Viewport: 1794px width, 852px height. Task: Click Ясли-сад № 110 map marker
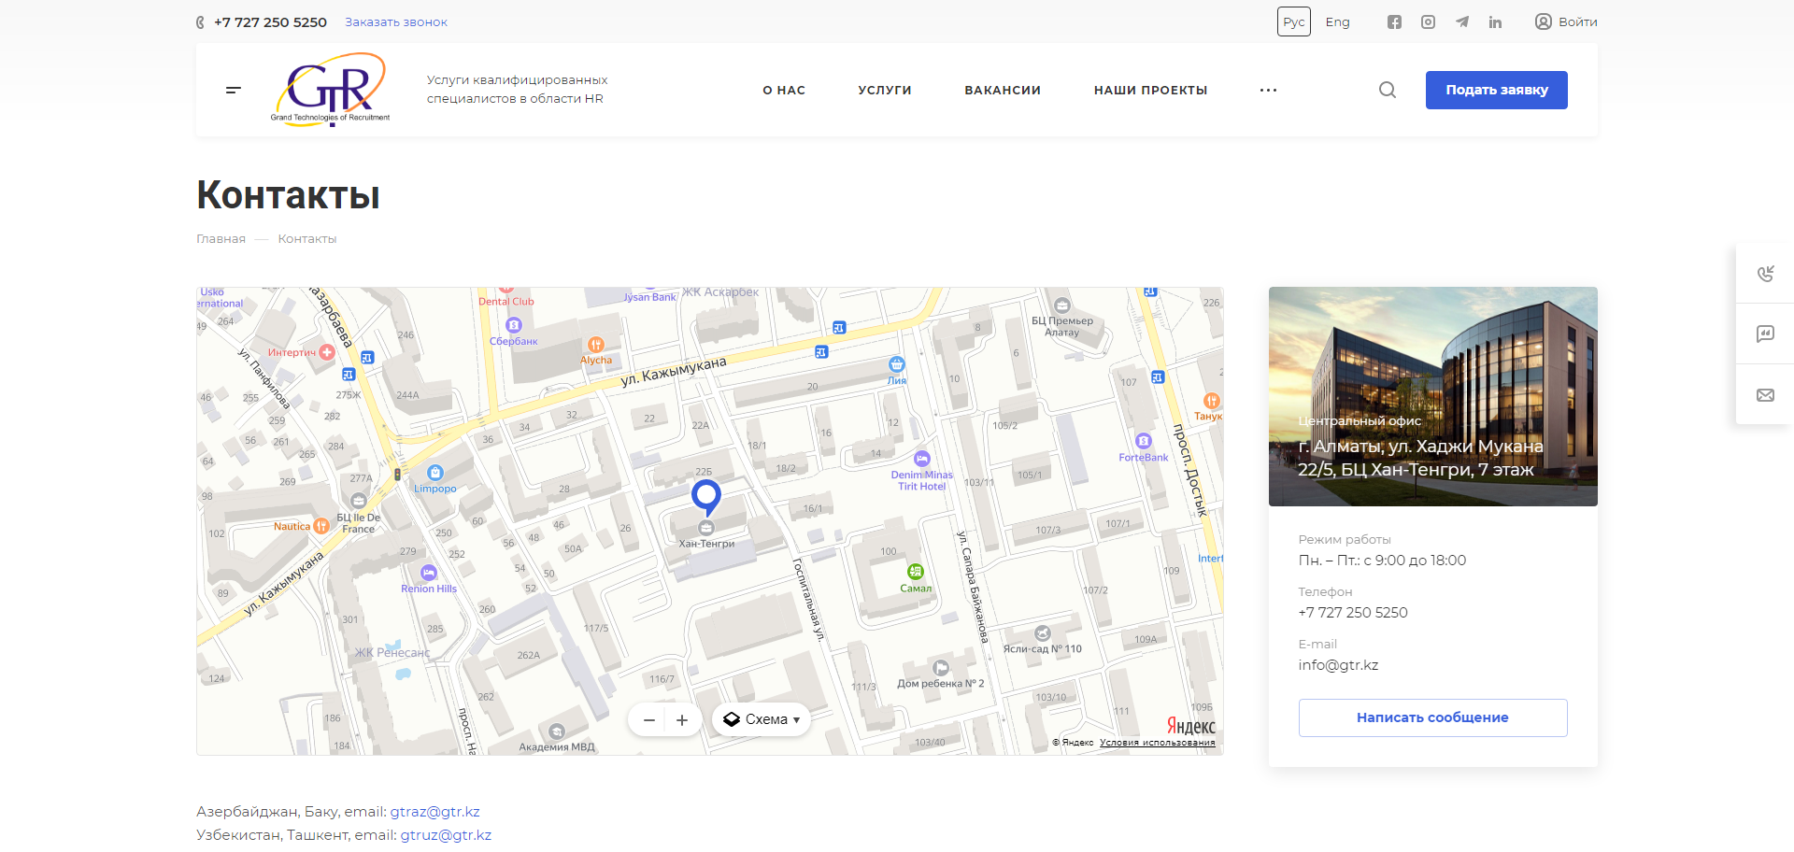click(1043, 633)
